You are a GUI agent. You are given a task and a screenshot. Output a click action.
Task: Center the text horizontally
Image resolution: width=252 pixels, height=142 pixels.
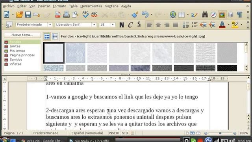pos(158,25)
